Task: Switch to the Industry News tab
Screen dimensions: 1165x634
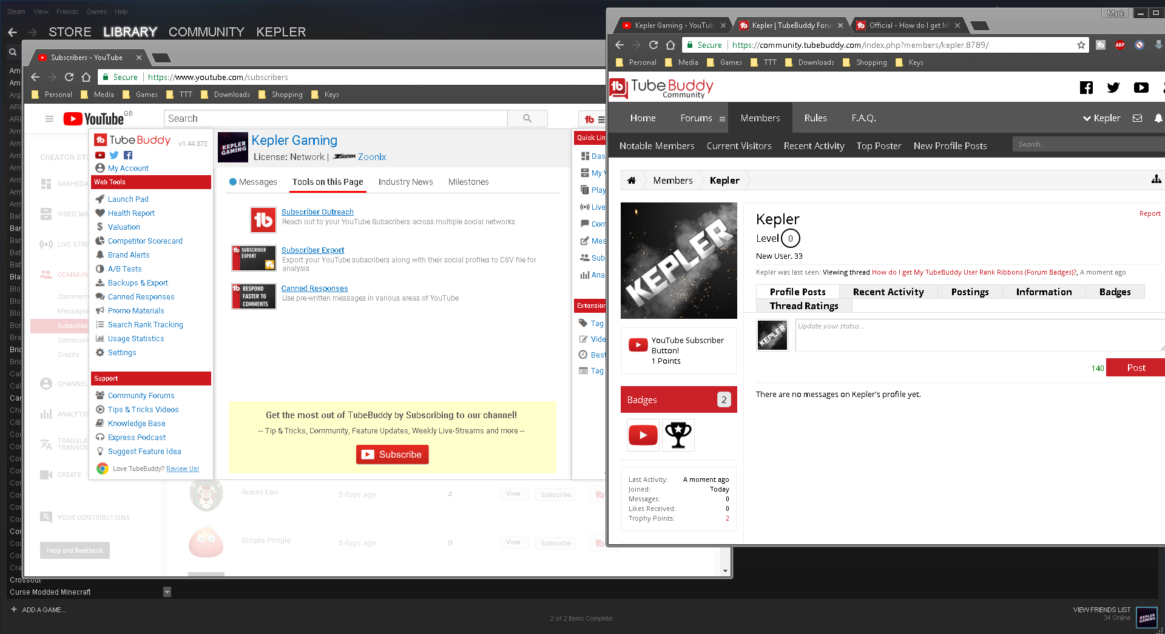Action: [x=405, y=182]
